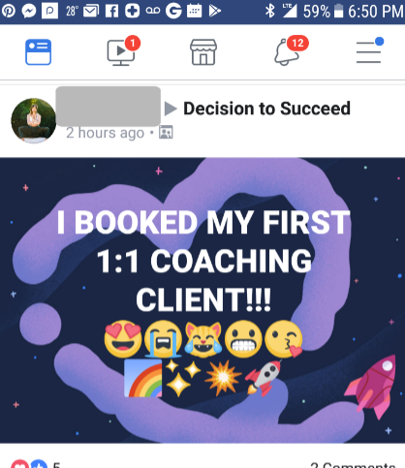The image size is (405, 468).
Task: Open the coaching client post image
Action: [202, 300]
